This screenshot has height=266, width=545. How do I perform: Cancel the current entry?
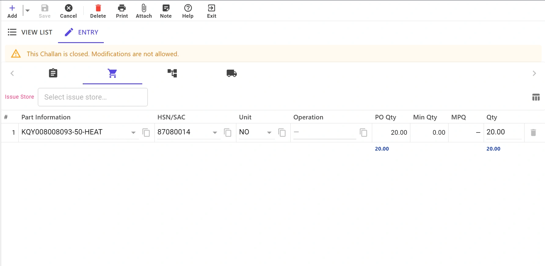pos(68,11)
